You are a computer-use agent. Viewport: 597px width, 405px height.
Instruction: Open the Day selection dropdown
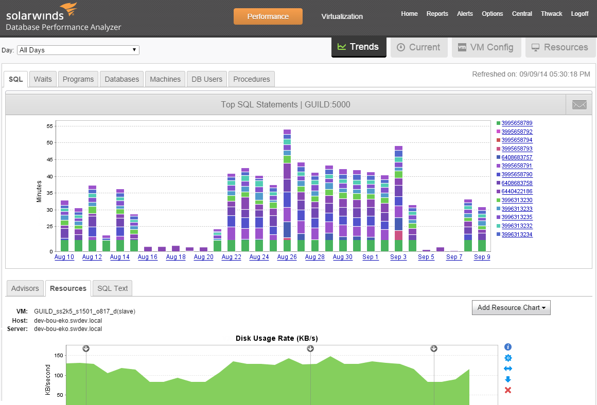tap(78, 50)
